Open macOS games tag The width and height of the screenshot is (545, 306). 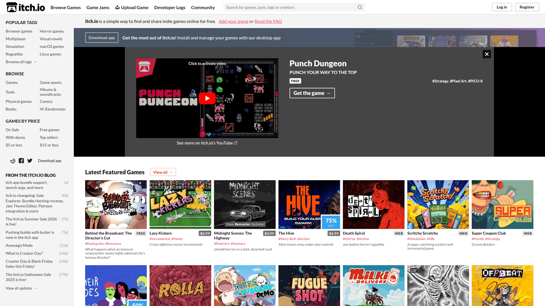pos(52,47)
